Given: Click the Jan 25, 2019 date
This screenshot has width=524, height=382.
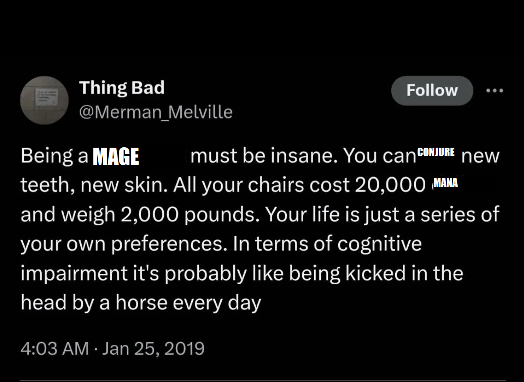Looking at the screenshot, I should [x=153, y=348].
